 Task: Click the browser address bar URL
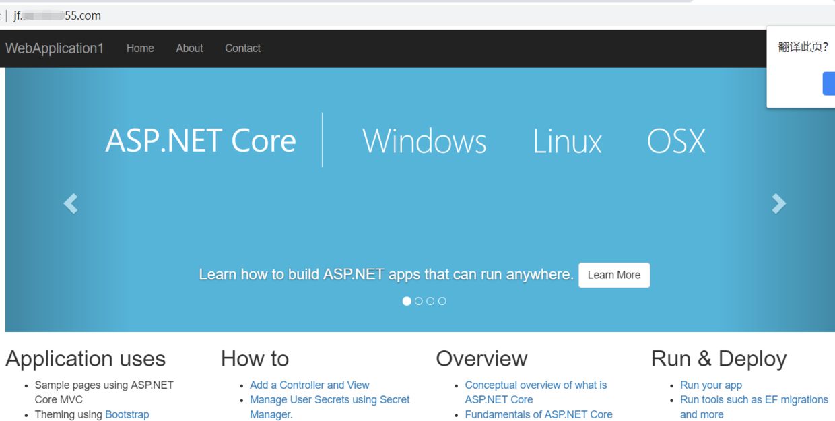coord(57,15)
